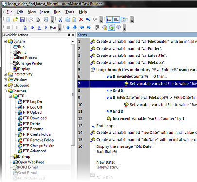Expand the Clipboard tree node
The width and height of the screenshot is (197, 182).
[x=5, y=85]
